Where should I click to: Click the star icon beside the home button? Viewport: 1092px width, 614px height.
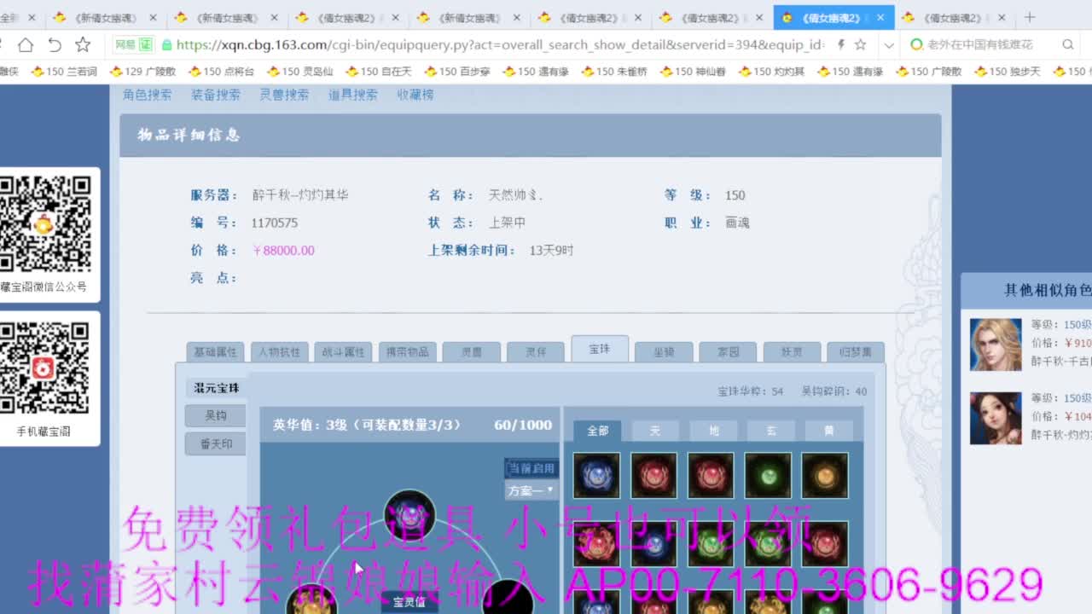coord(83,45)
